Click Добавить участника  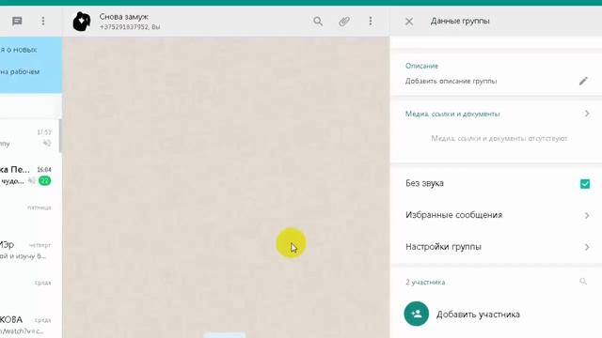pos(478,315)
